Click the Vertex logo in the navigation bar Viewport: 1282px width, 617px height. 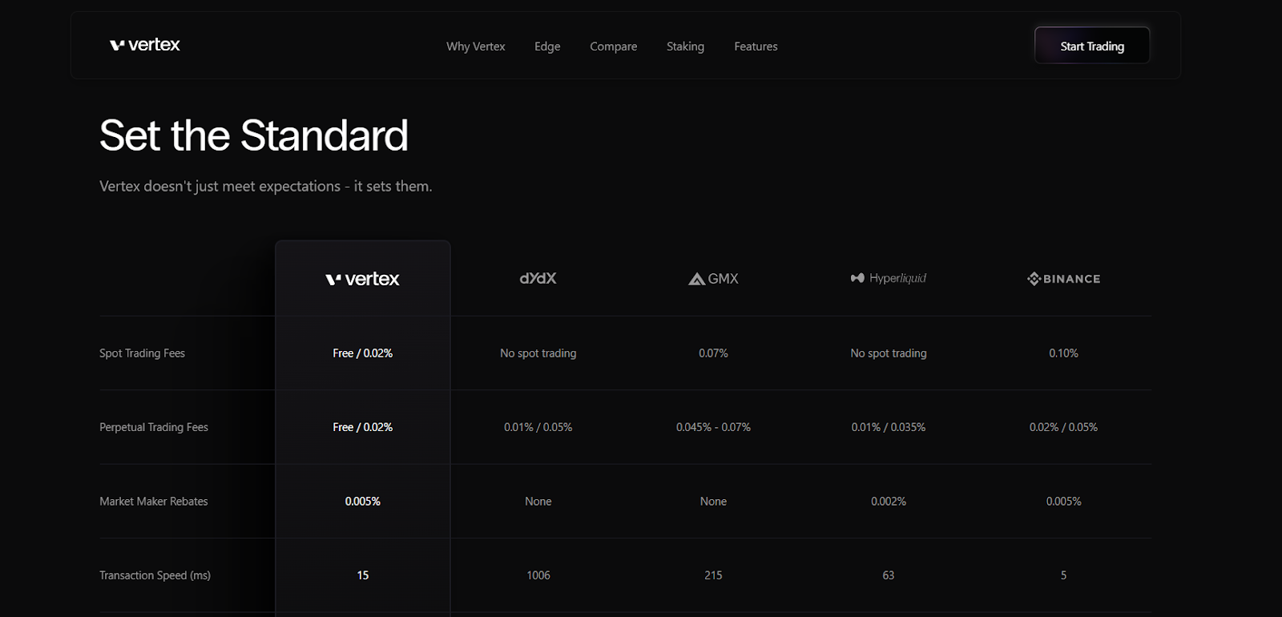point(145,45)
